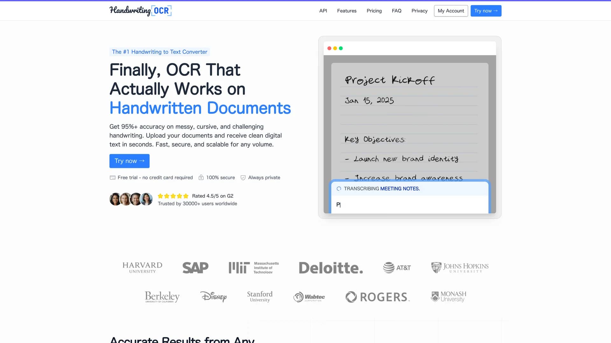Click the shield icon by Always private
Screen dimensions: 611x343
pyautogui.click(x=243, y=178)
